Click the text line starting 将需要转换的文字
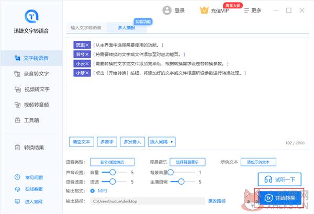The height and width of the screenshot is (214, 314). pyautogui.click(x=139, y=54)
